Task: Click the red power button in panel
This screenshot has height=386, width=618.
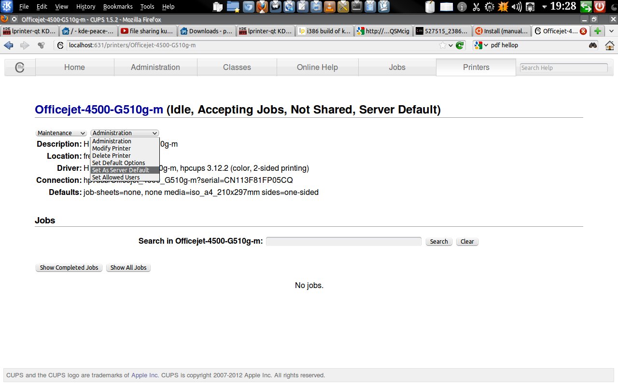Action: (x=600, y=7)
